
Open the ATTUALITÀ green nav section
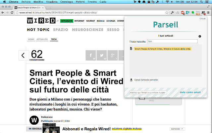click(67, 21)
